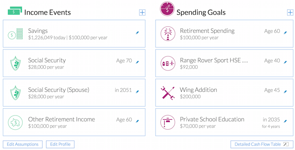Select the Private School Education goal card
Viewport: 295px width, 150px height.
coord(224,122)
